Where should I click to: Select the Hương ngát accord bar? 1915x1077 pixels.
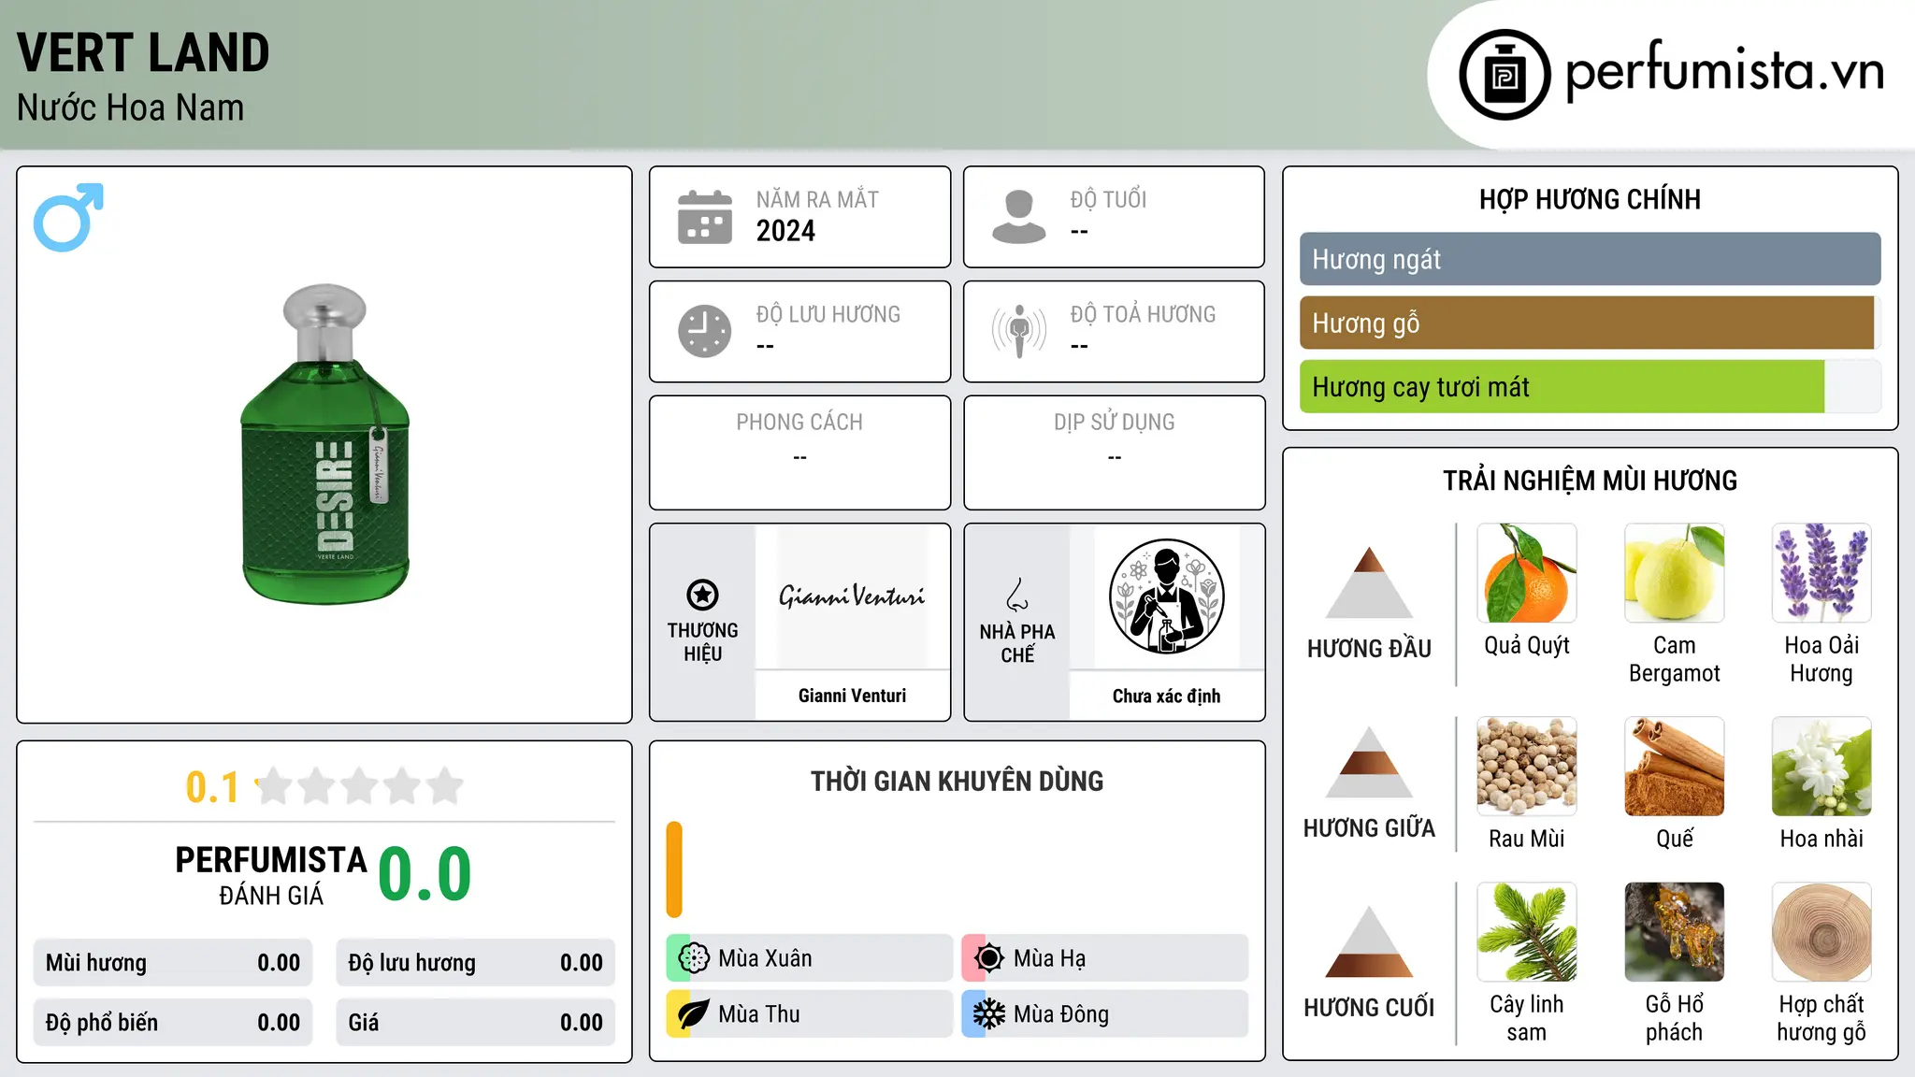tap(1590, 259)
